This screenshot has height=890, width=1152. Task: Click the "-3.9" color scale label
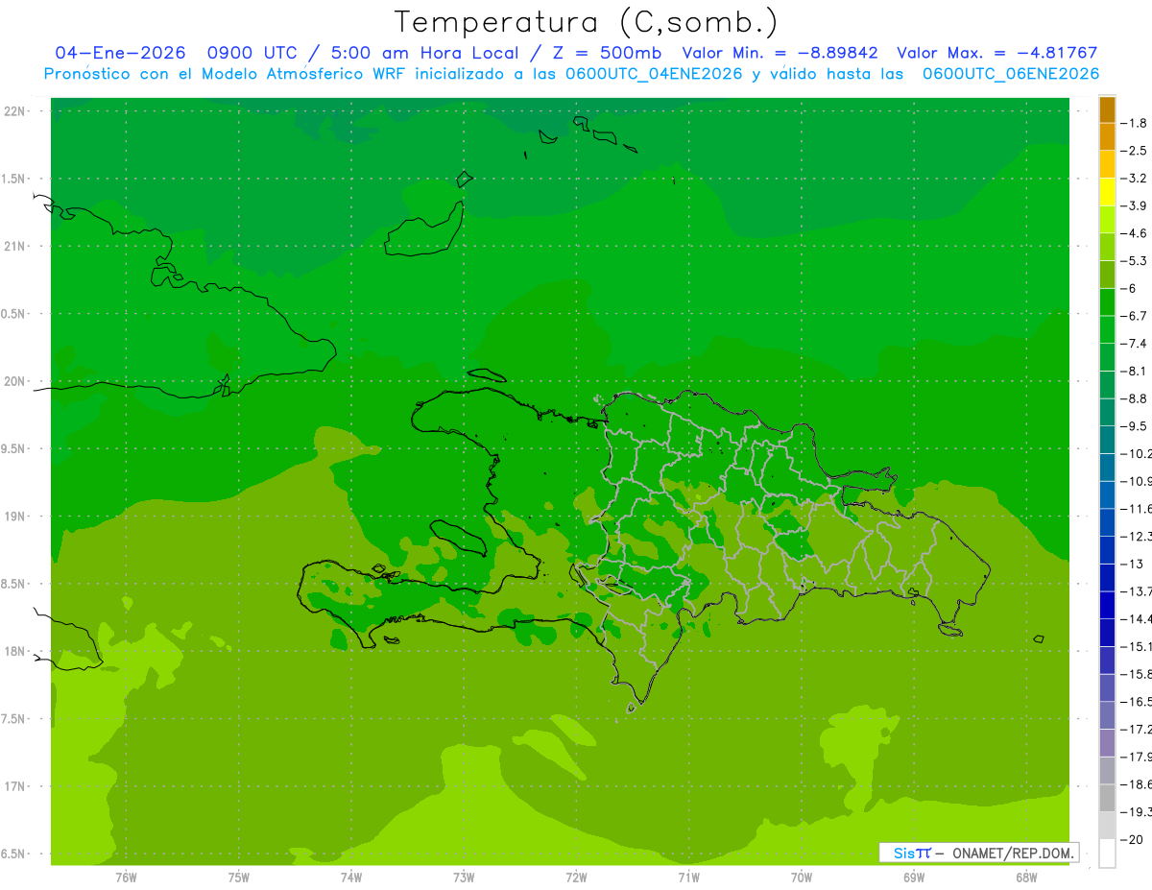pos(1135,205)
